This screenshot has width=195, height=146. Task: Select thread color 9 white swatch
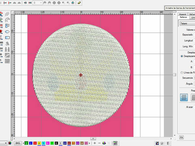point(60,143)
